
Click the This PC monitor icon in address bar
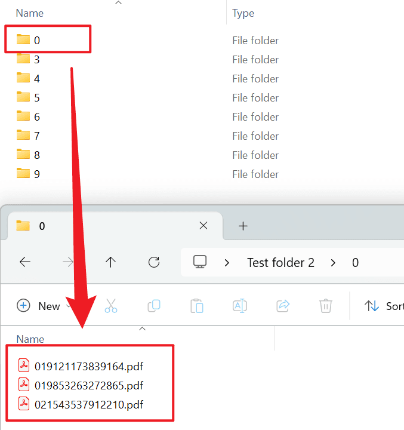point(200,262)
